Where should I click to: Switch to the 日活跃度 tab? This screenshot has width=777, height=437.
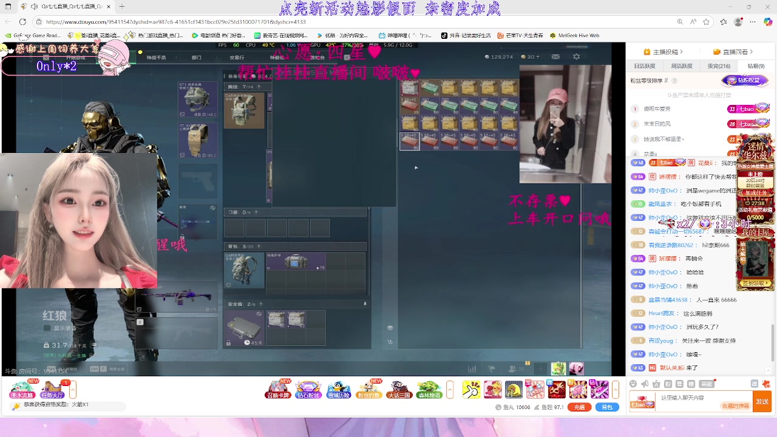(645, 66)
